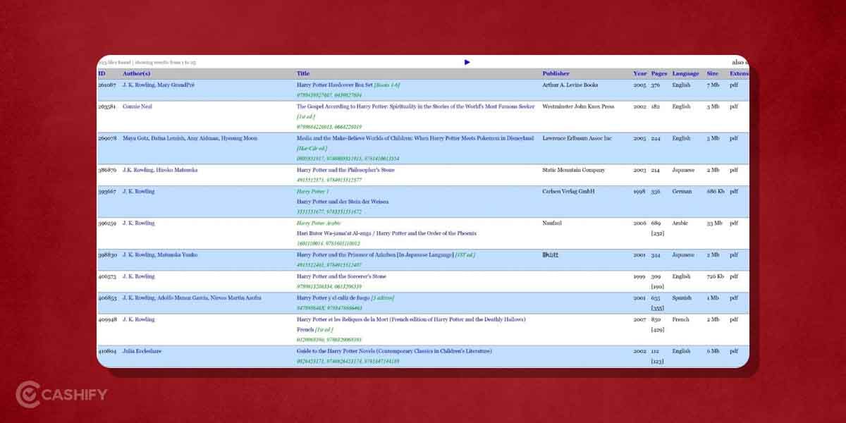Select the 686 Kb size cell
This screenshot has height=423, width=846.
(715, 191)
